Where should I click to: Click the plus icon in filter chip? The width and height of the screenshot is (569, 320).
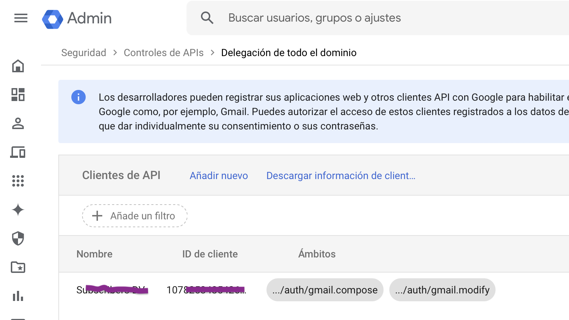97,216
